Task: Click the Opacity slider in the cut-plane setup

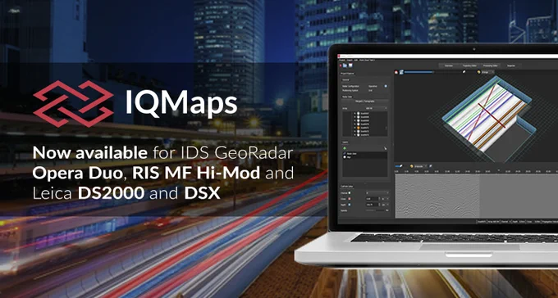Action: [376, 210]
